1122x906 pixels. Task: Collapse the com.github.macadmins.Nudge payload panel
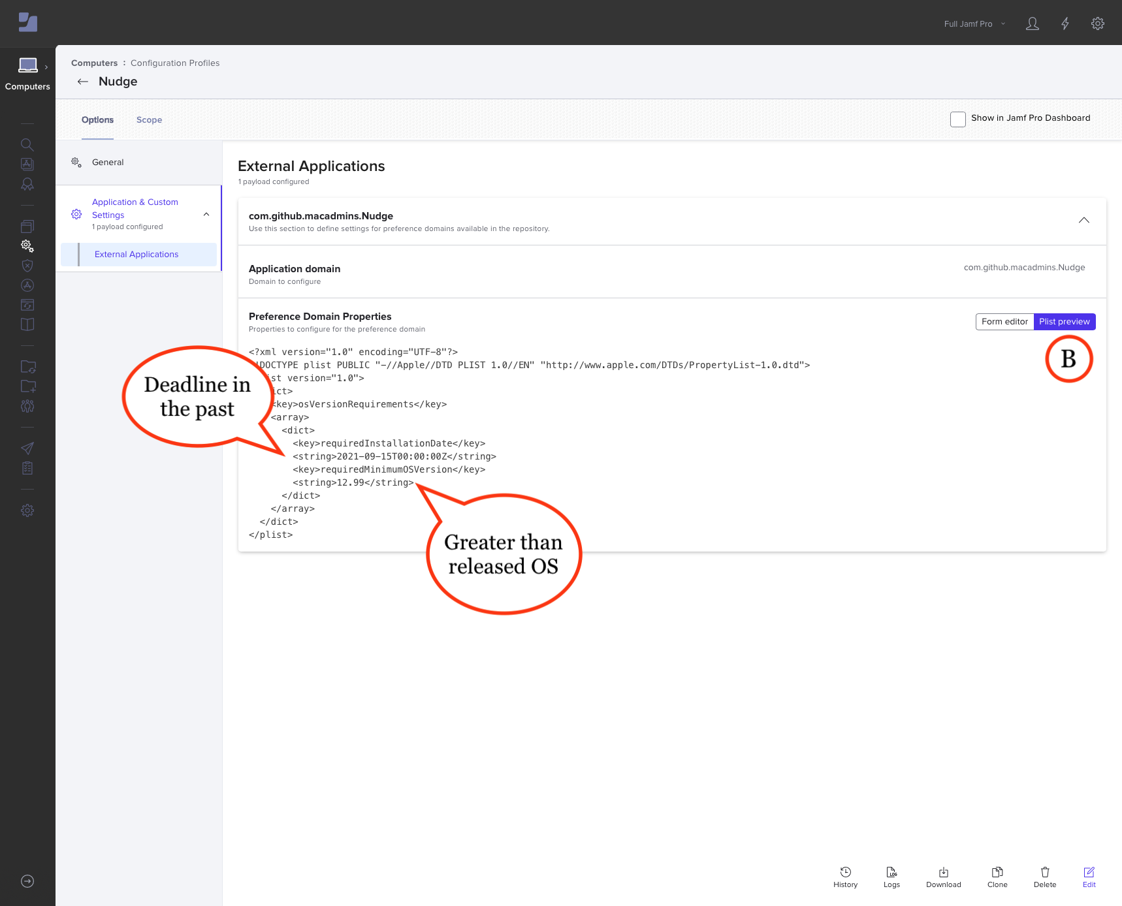[1084, 221]
